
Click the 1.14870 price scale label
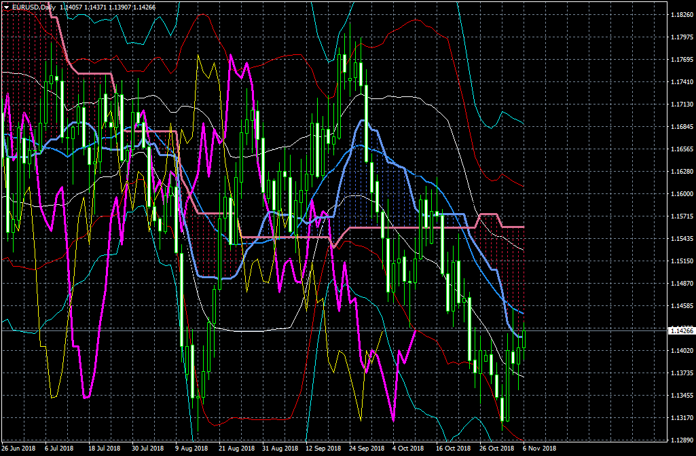(x=682, y=284)
